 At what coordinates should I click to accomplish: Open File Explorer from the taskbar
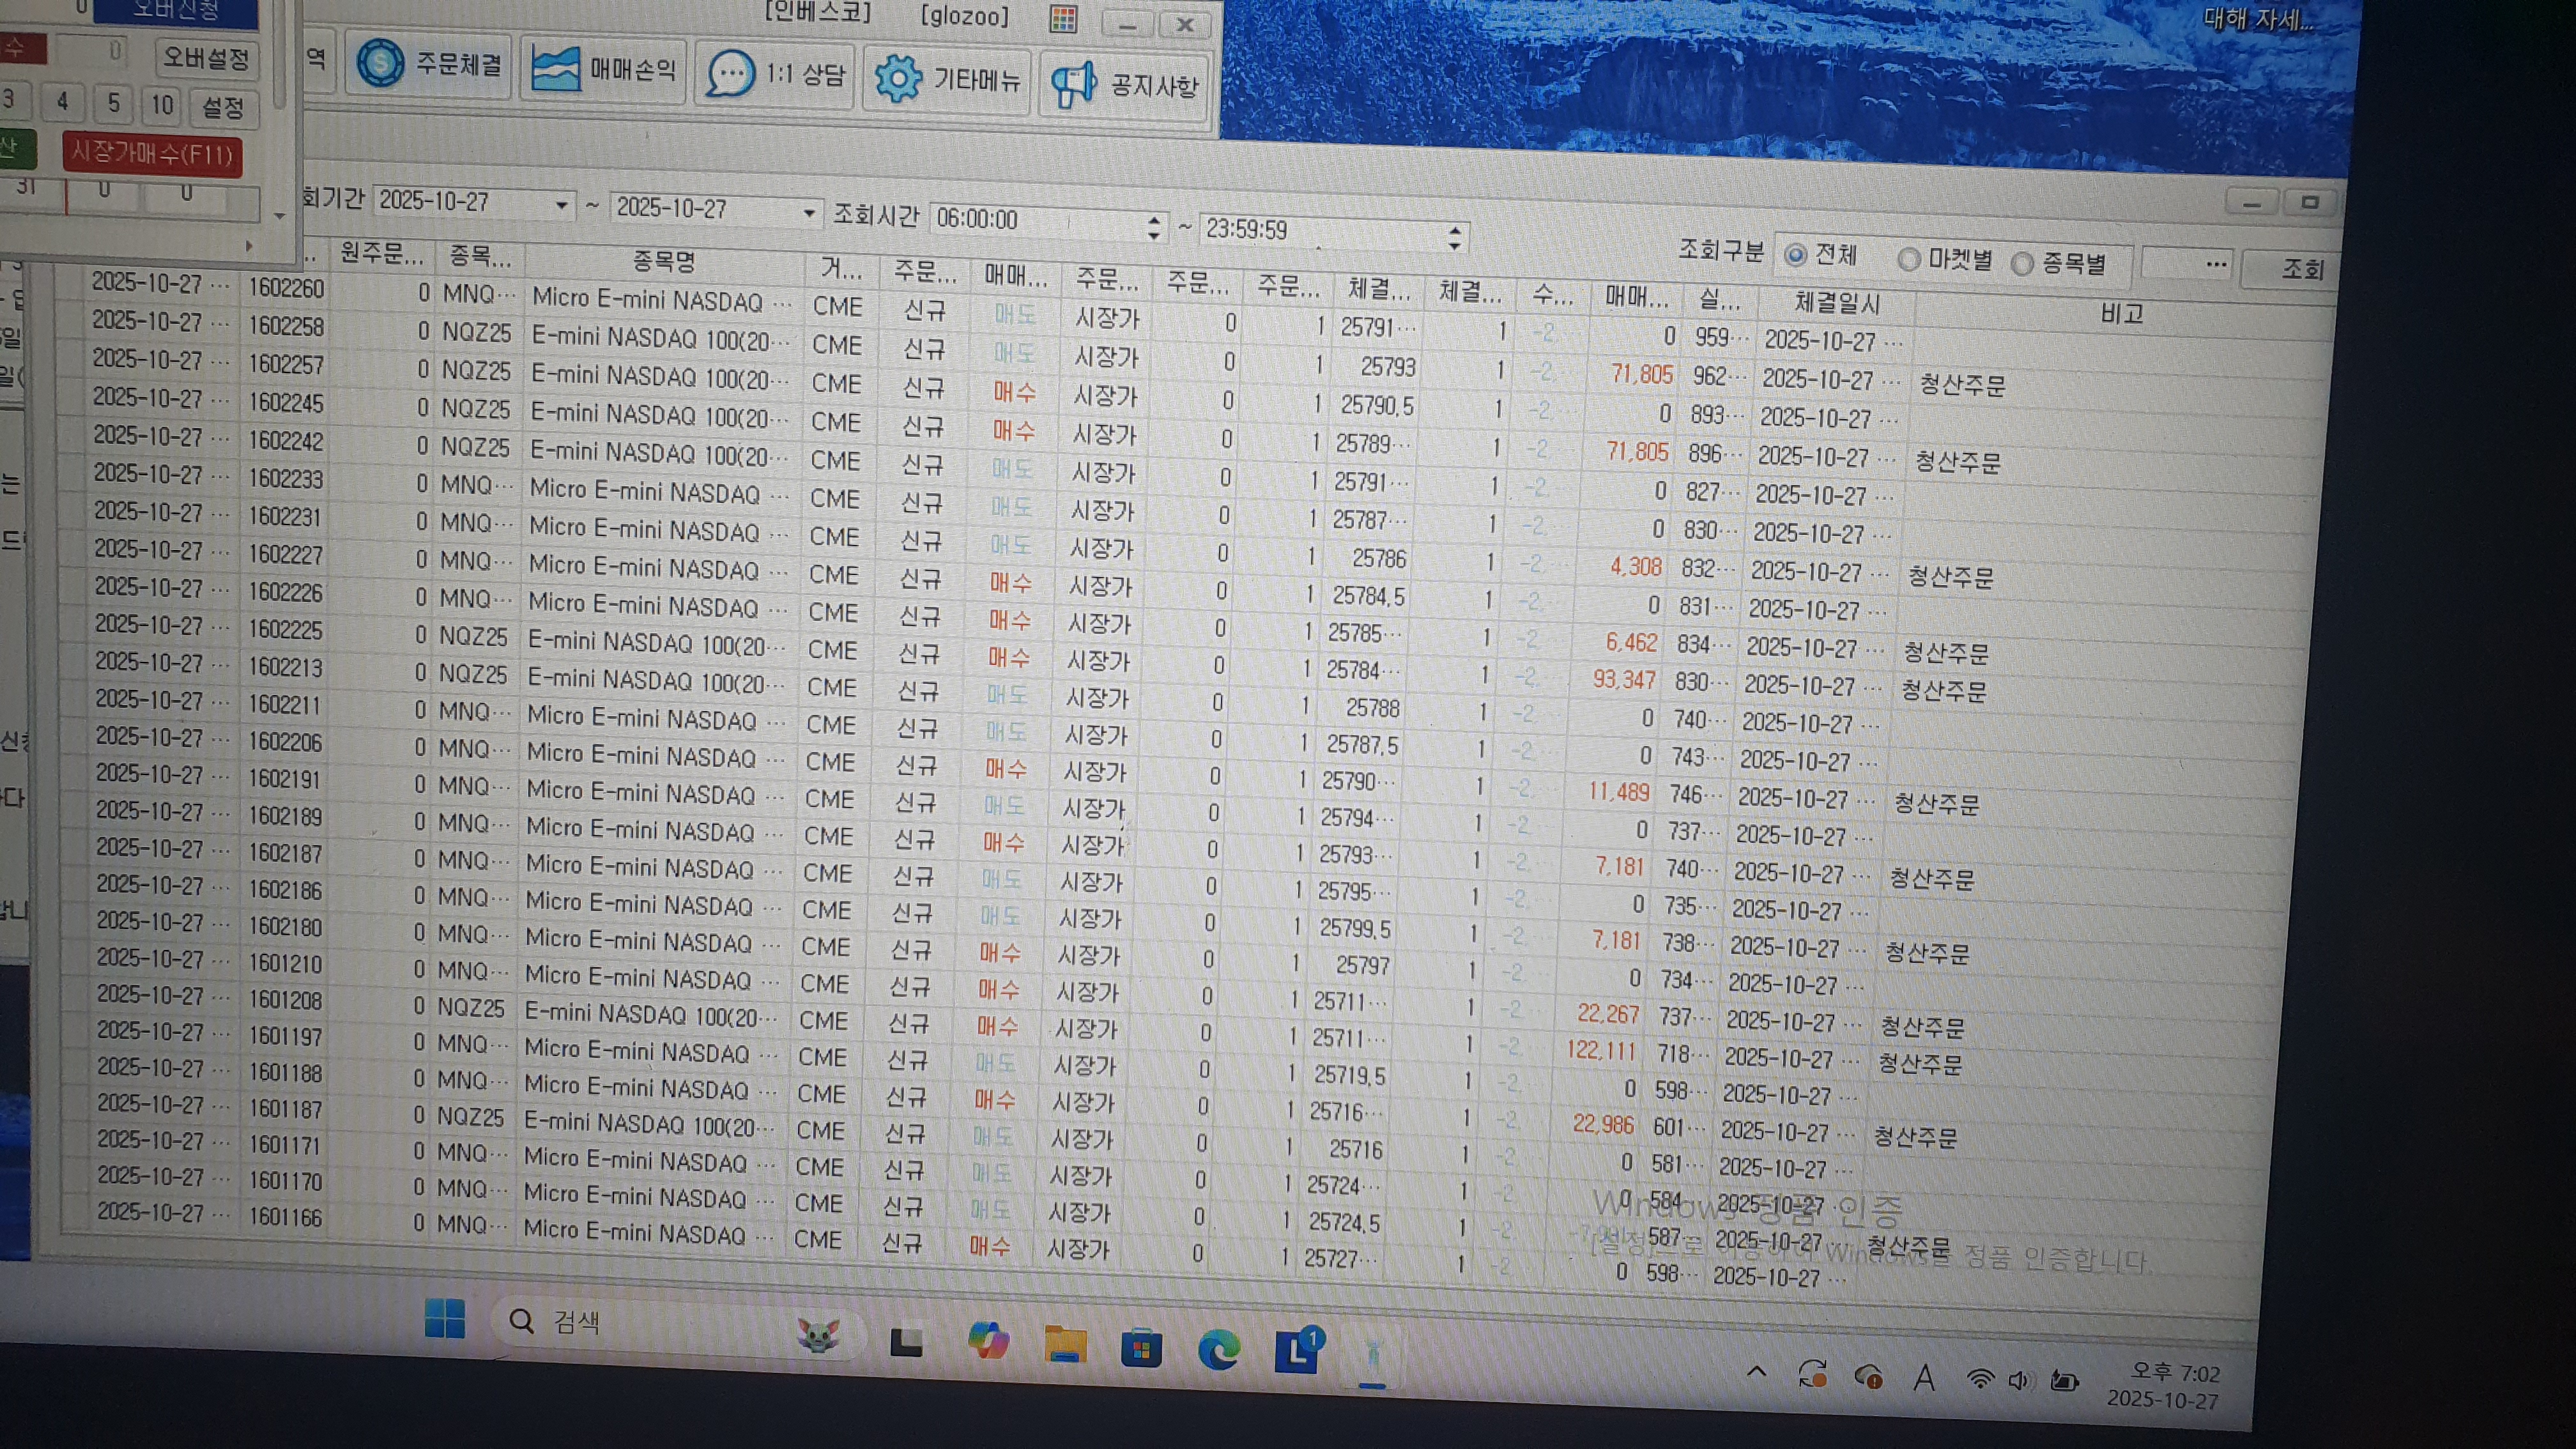pos(1065,1345)
